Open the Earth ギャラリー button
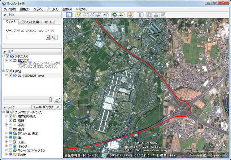The height and width of the screenshot is (160, 231). tap(47, 107)
